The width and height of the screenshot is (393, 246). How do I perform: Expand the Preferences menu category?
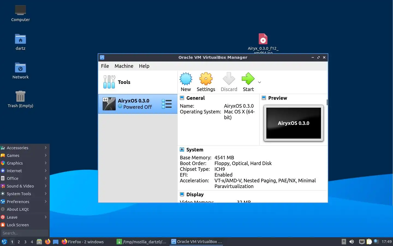coord(25,201)
